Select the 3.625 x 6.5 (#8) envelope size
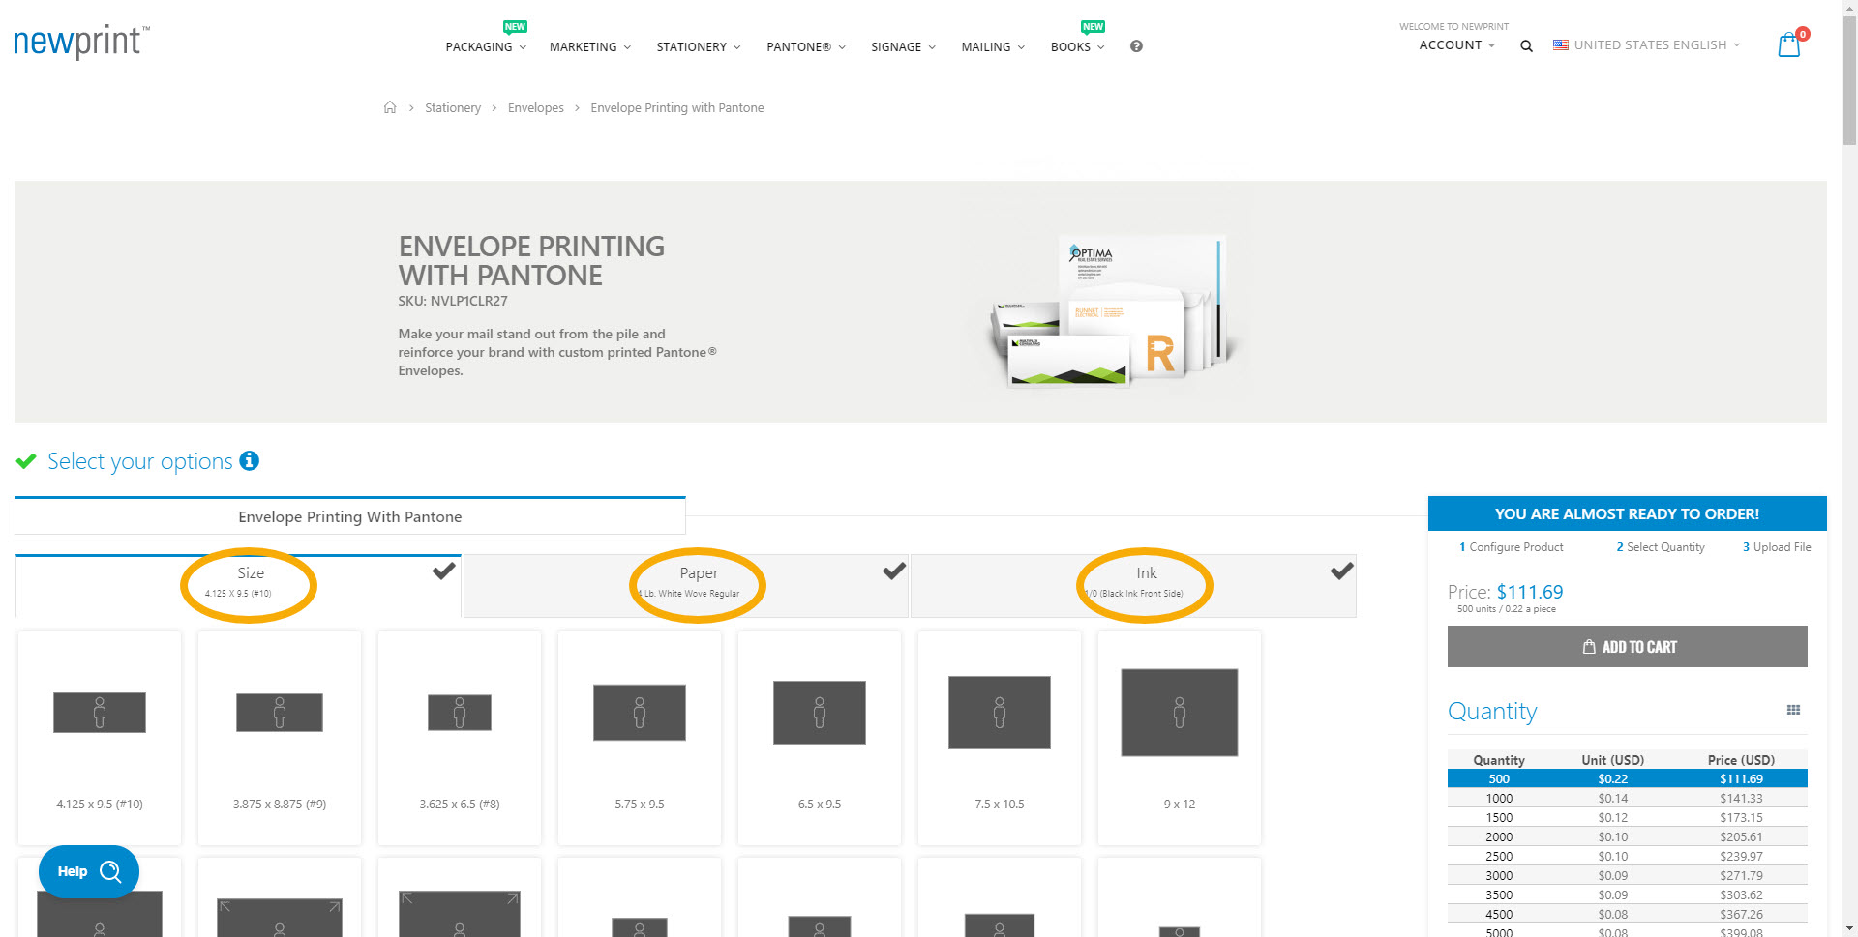This screenshot has height=937, width=1858. pos(460,738)
